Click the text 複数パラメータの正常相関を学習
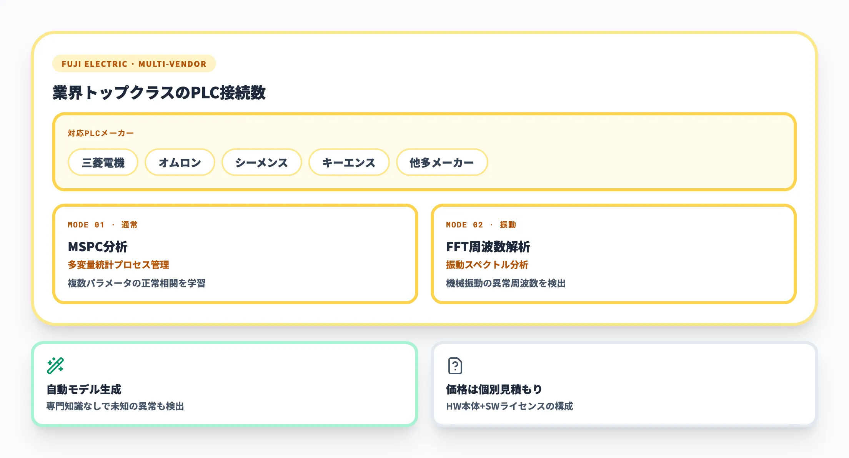The height and width of the screenshot is (458, 849). click(137, 283)
